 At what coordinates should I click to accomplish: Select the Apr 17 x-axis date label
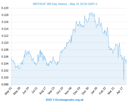pos(120,90)
